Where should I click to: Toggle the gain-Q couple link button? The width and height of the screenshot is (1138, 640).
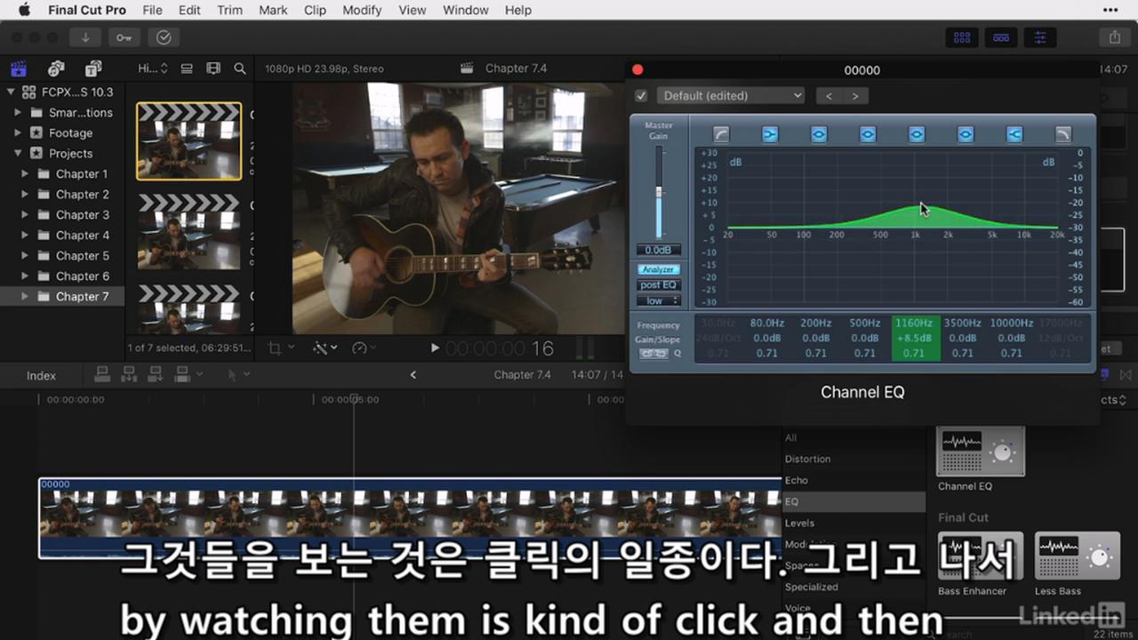pyautogui.click(x=653, y=354)
